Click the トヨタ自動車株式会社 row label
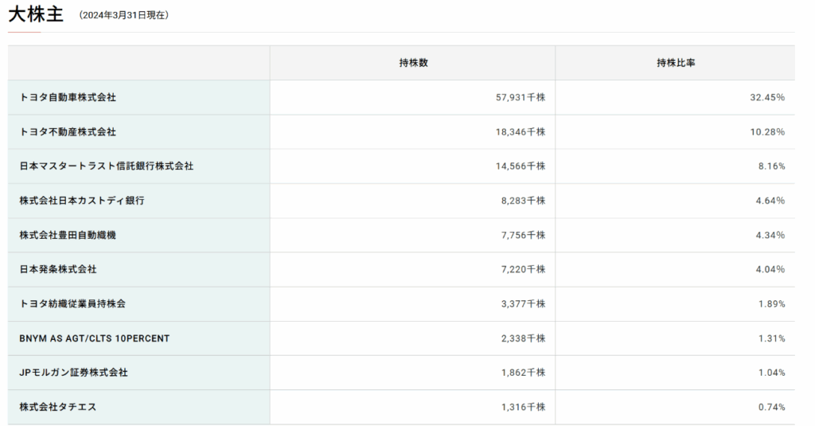Image resolution: width=815 pixels, height=426 pixels. (68, 97)
